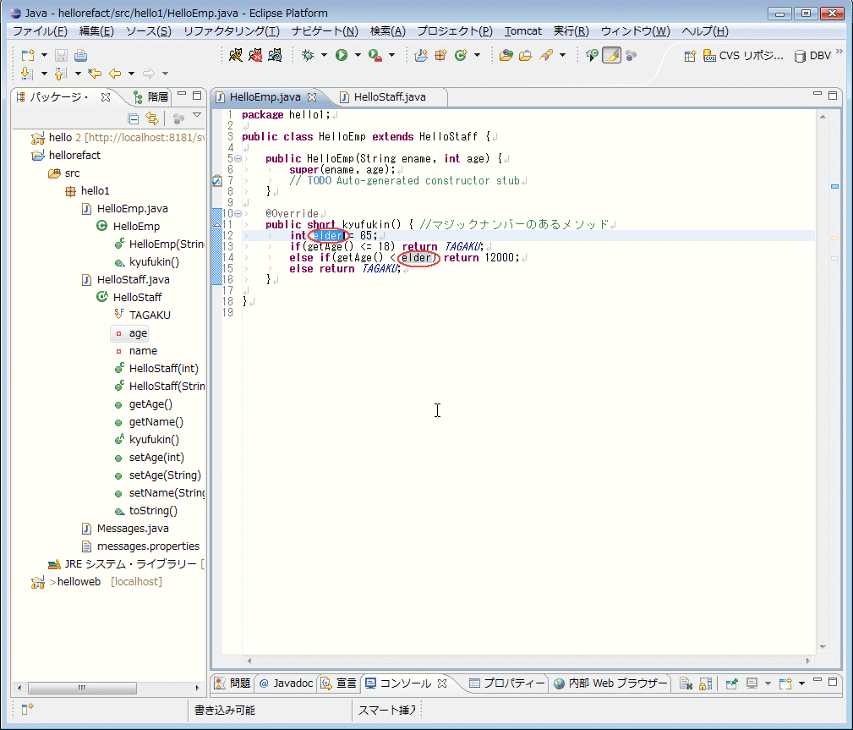This screenshot has width=853, height=730.
Task: Click the Open Perspective icon
Action: tap(690, 56)
